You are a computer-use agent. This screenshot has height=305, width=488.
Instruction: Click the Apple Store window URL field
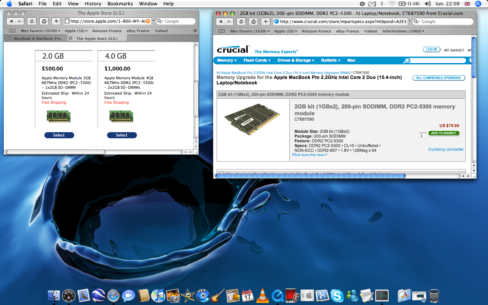[107, 21]
